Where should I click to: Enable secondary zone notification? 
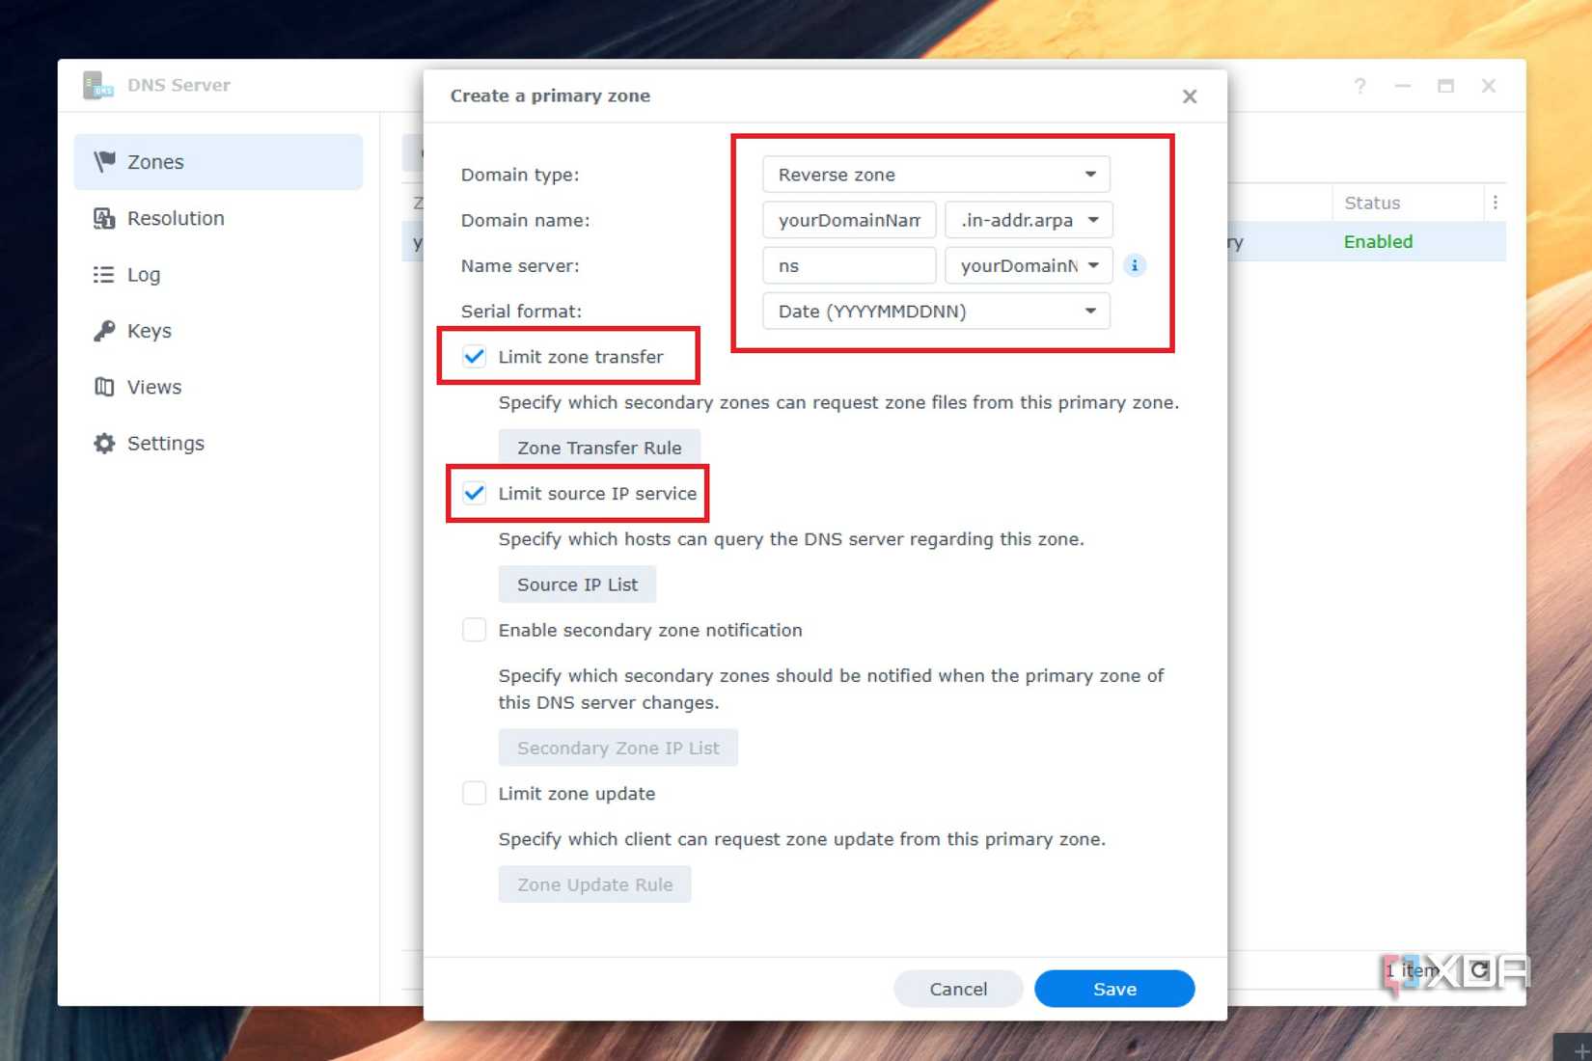474,629
